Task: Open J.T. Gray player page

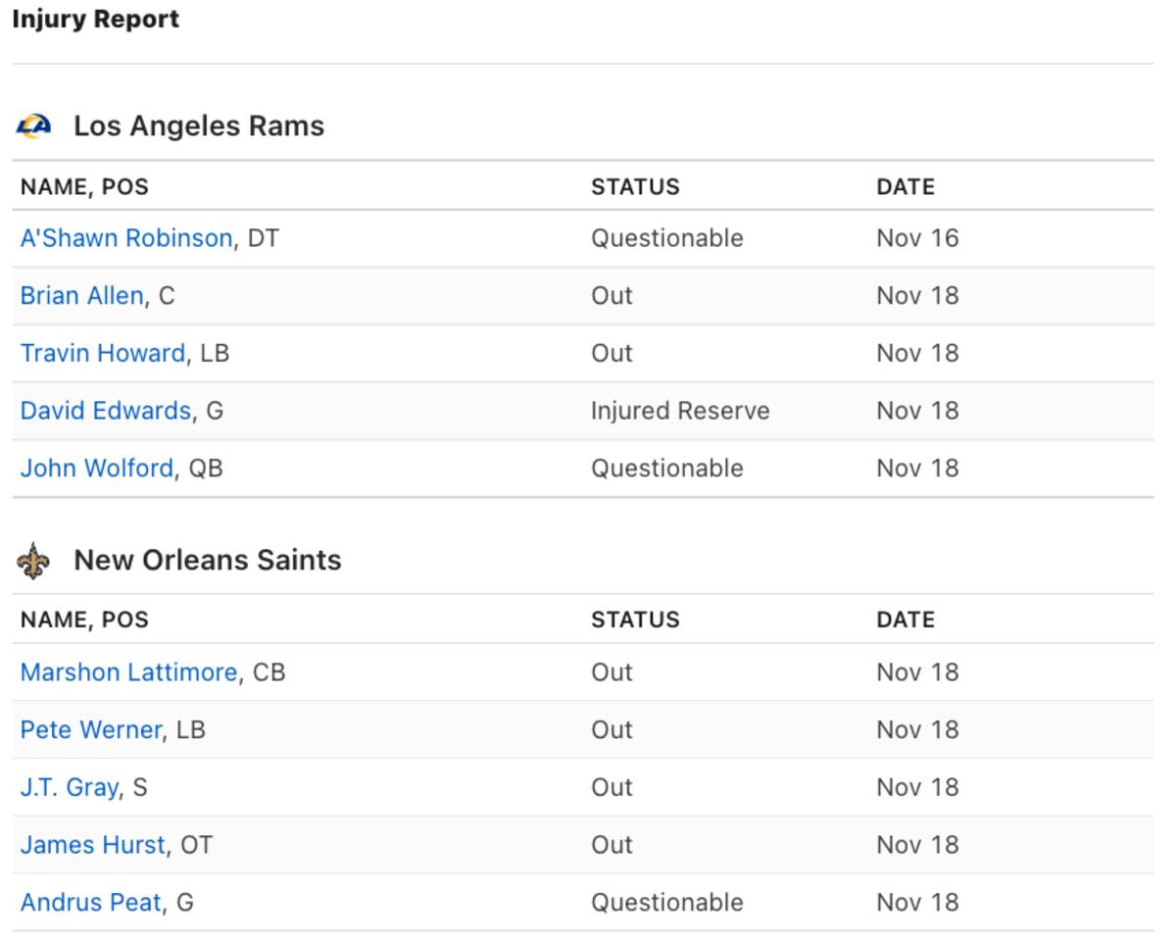Action: (x=70, y=787)
